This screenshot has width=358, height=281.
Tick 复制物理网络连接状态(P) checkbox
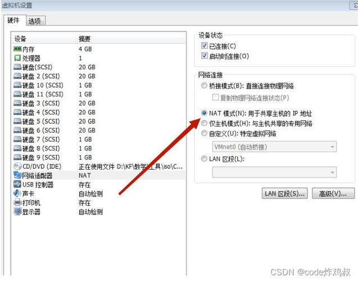pyautogui.click(x=215, y=97)
